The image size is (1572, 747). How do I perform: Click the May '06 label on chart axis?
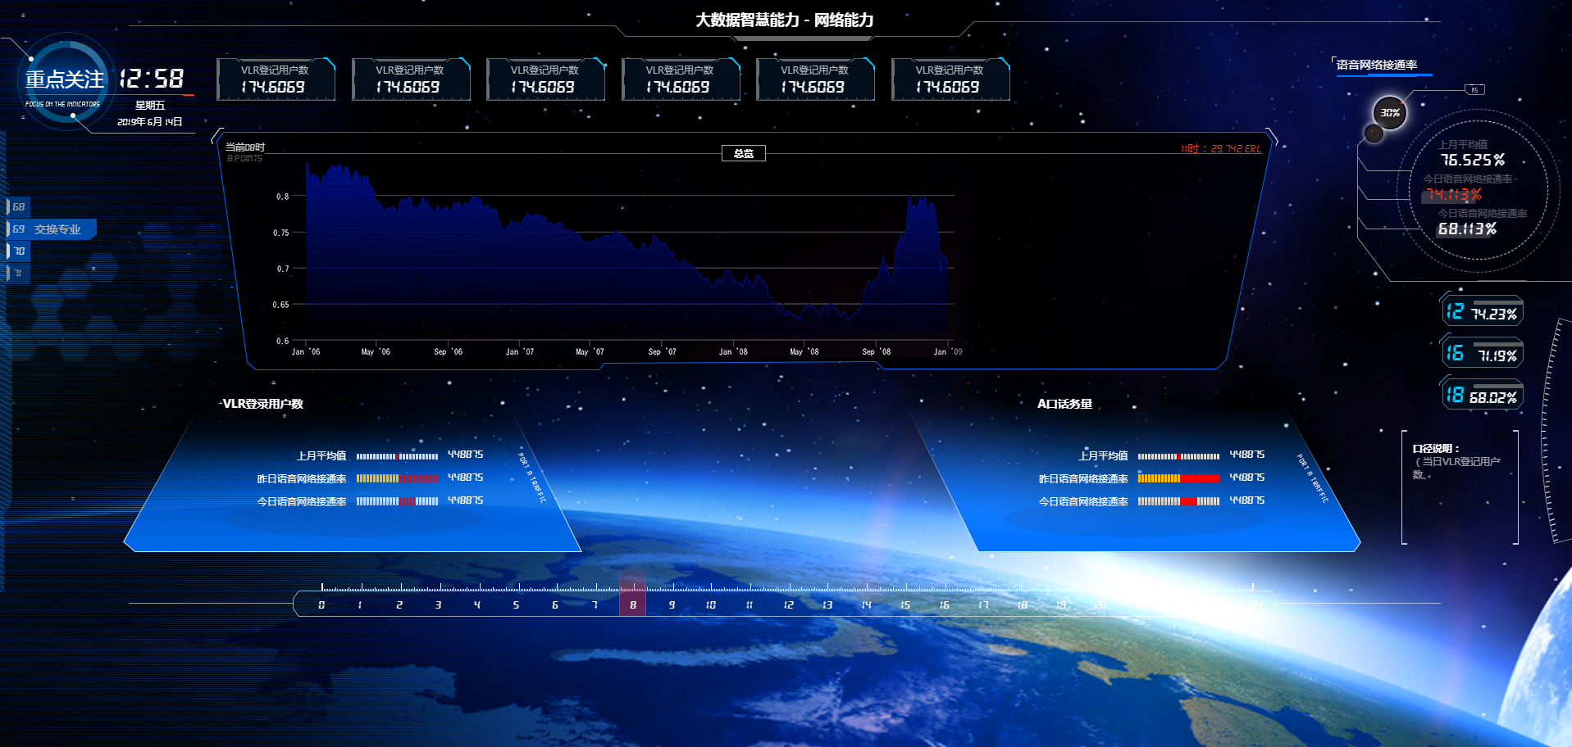coord(376,352)
